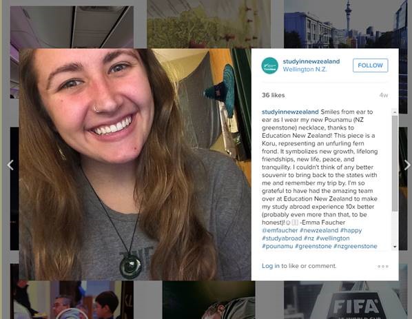Open the #studyabroad hashtag
This screenshot has width=412, height=319.
(282, 238)
